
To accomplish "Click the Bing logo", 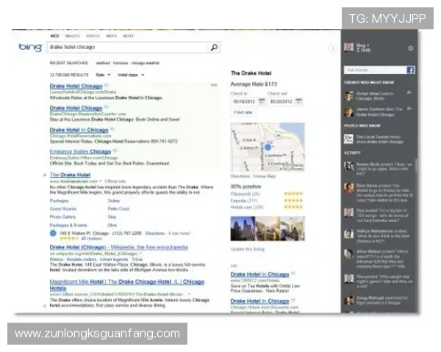I will [30, 47].
